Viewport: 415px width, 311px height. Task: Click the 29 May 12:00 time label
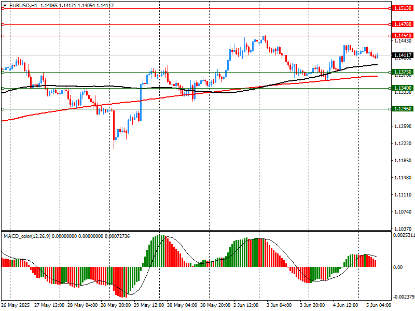pyautogui.click(x=150, y=305)
